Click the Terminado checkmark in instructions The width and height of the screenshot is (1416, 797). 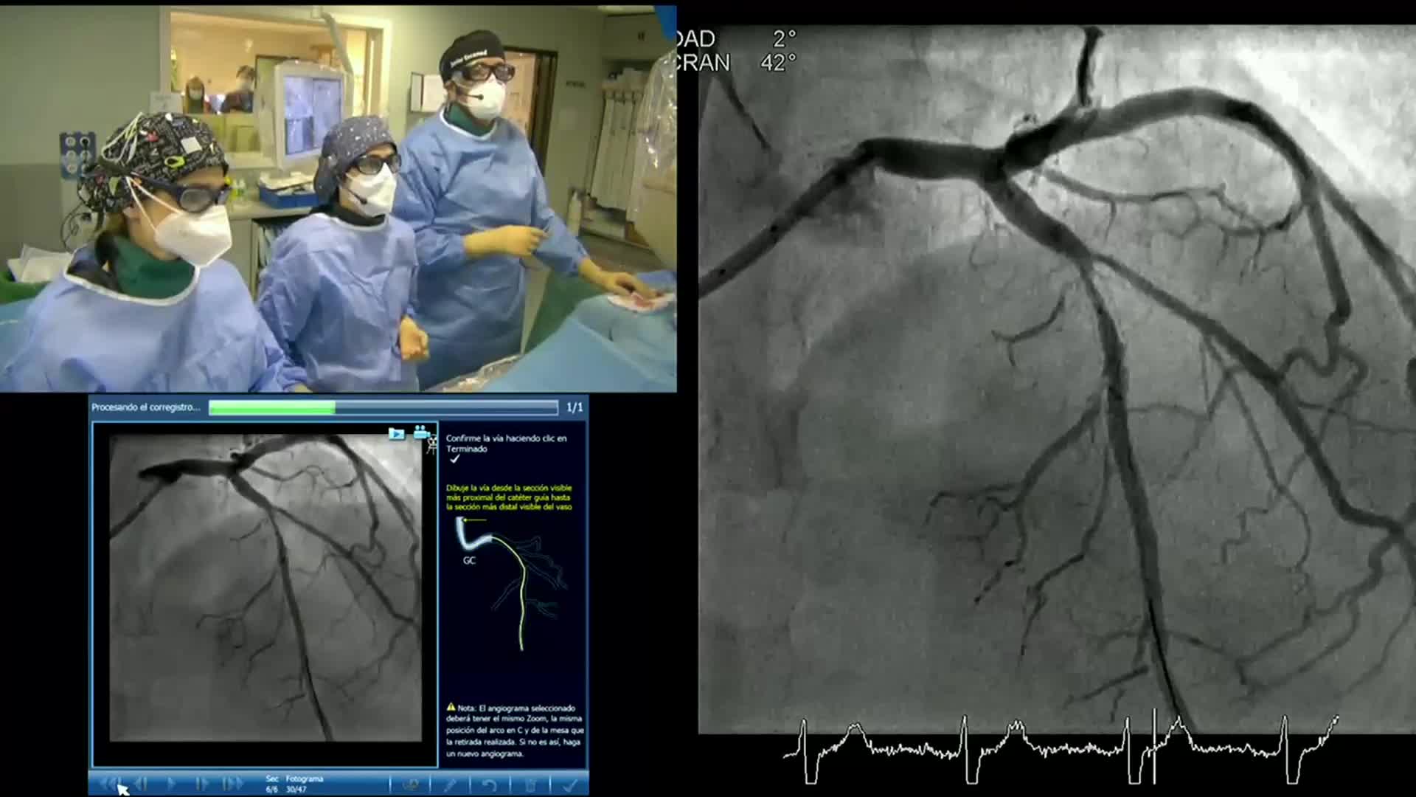pyautogui.click(x=455, y=459)
